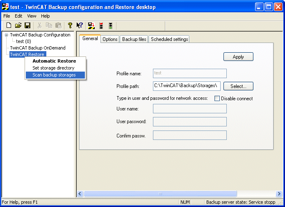Focus the User name field
This screenshot has width=285, height=207.
coord(190,108)
